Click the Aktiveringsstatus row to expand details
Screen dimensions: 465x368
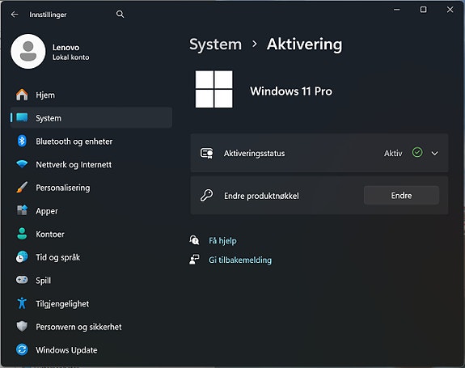319,153
